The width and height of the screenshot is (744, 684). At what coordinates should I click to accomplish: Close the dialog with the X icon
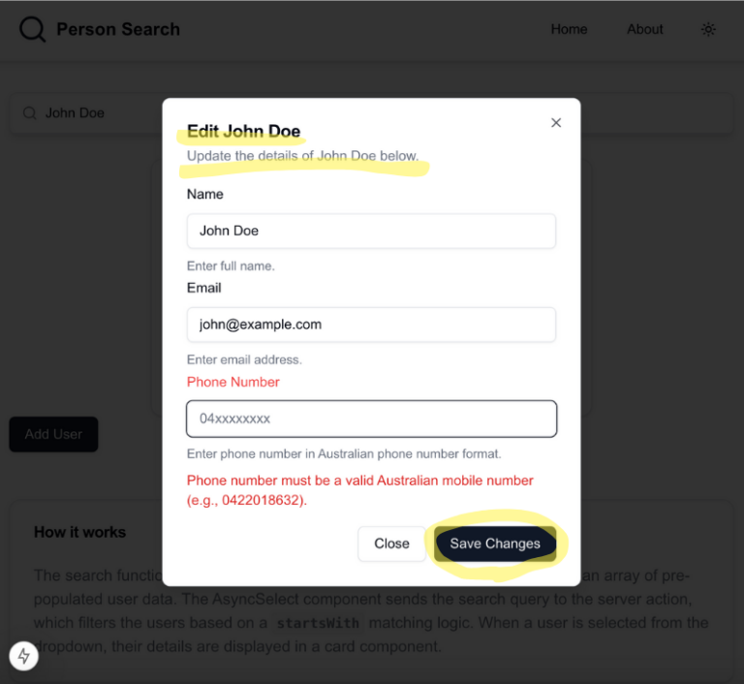click(556, 122)
